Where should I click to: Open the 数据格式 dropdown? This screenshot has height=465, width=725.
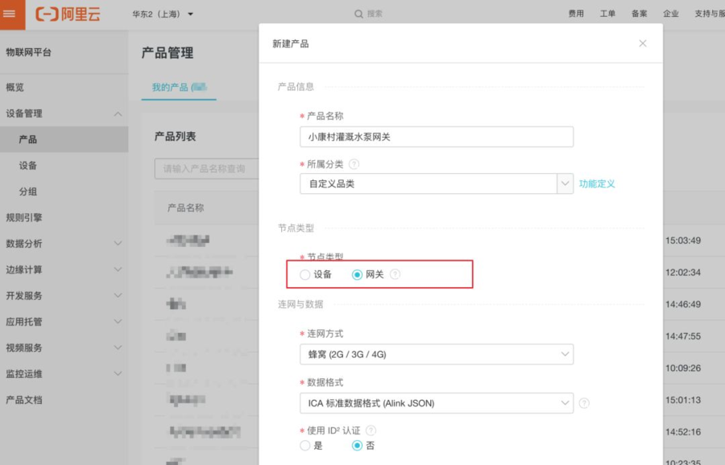point(437,403)
